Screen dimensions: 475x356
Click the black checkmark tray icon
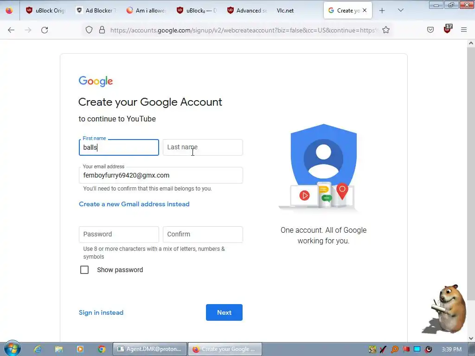tap(383, 350)
